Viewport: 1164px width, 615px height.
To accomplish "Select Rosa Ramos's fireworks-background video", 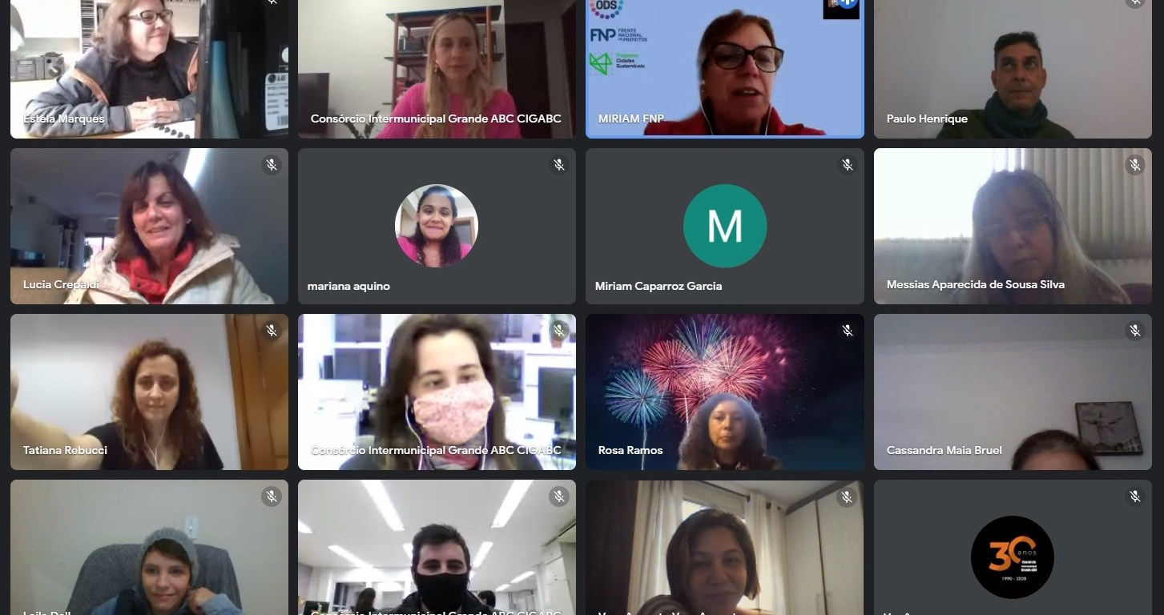I will point(725,392).
